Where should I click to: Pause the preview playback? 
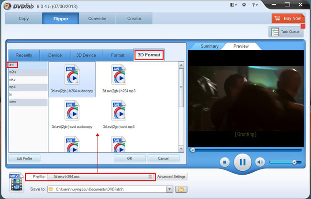[243, 162]
